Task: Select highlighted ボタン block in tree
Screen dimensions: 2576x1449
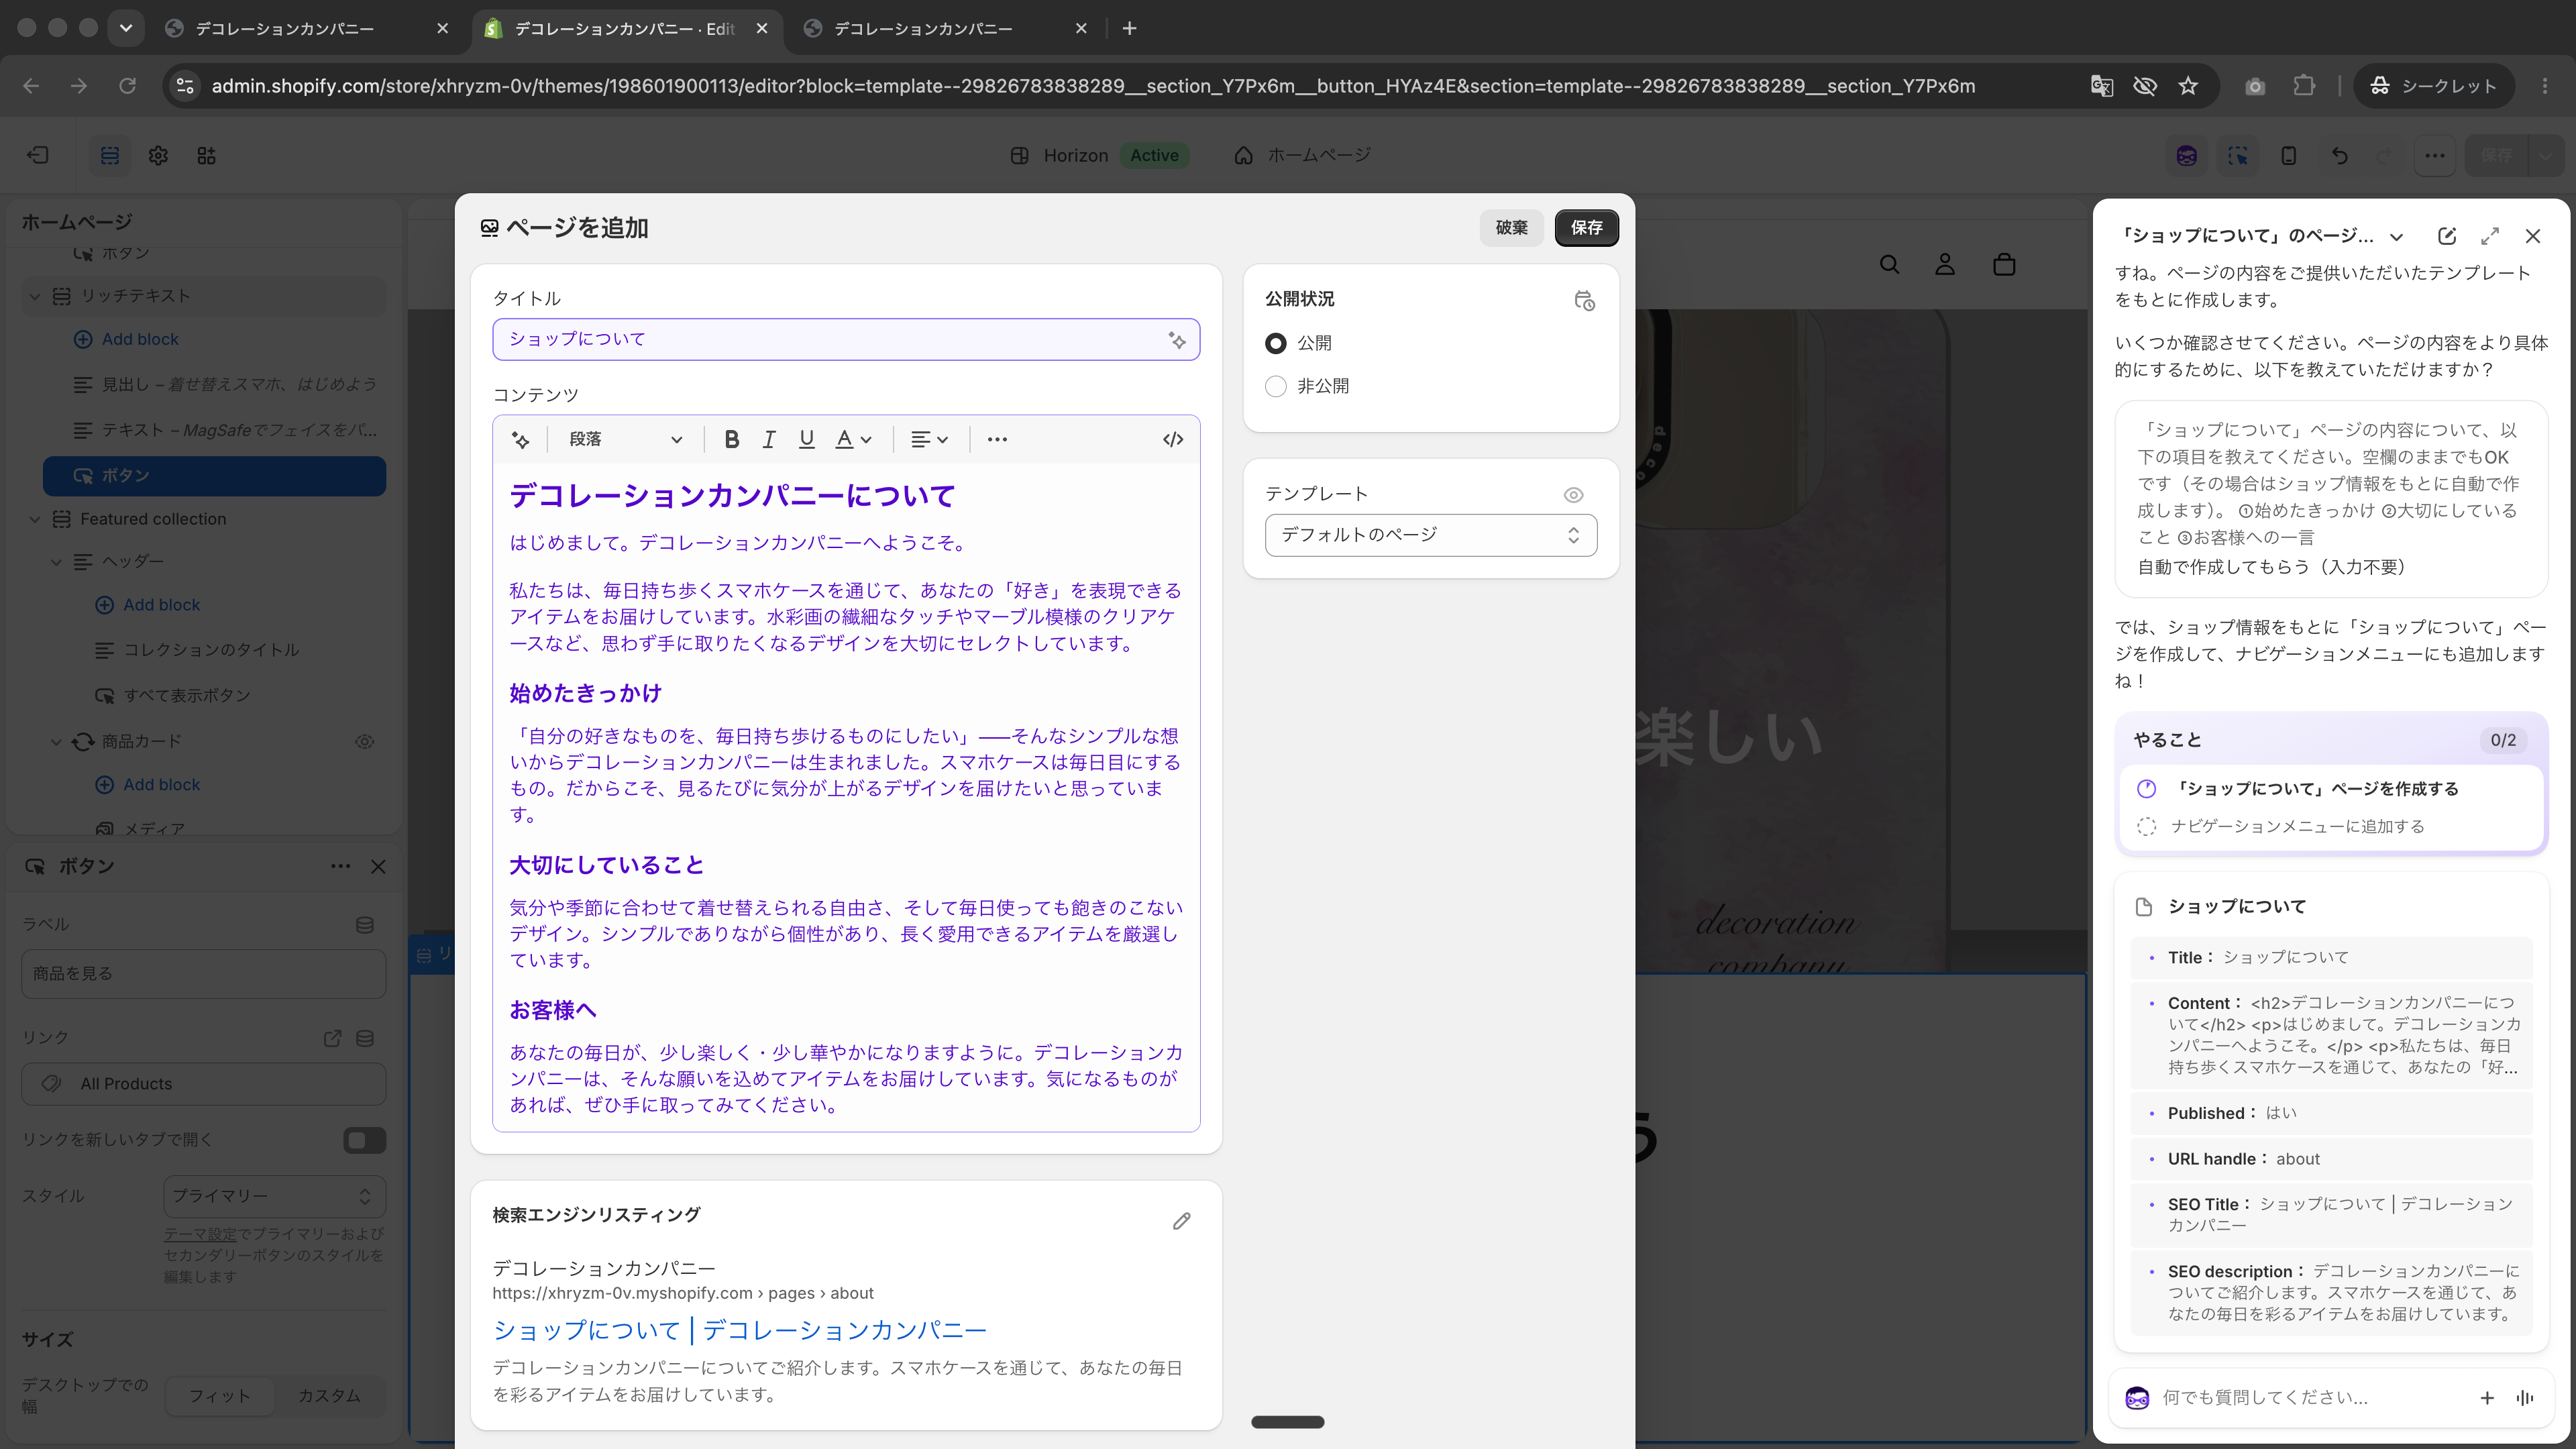Action: pyautogui.click(x=214, y=476)
